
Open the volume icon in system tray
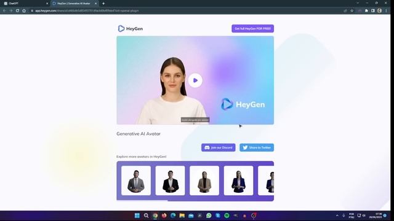[x=364, y=215]
